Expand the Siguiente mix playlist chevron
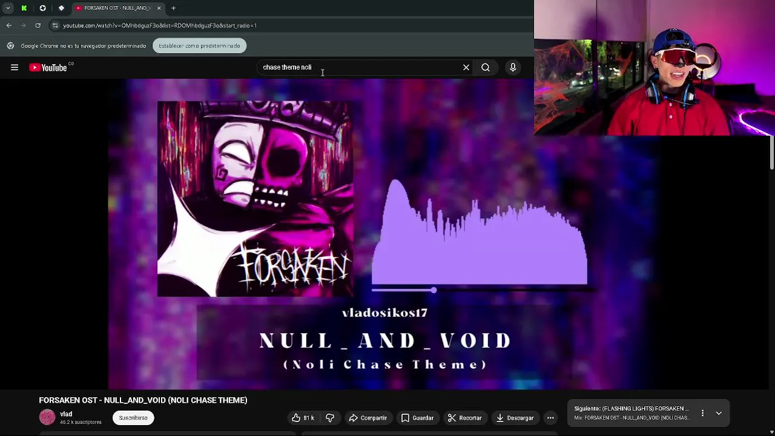 coord(719,413)
